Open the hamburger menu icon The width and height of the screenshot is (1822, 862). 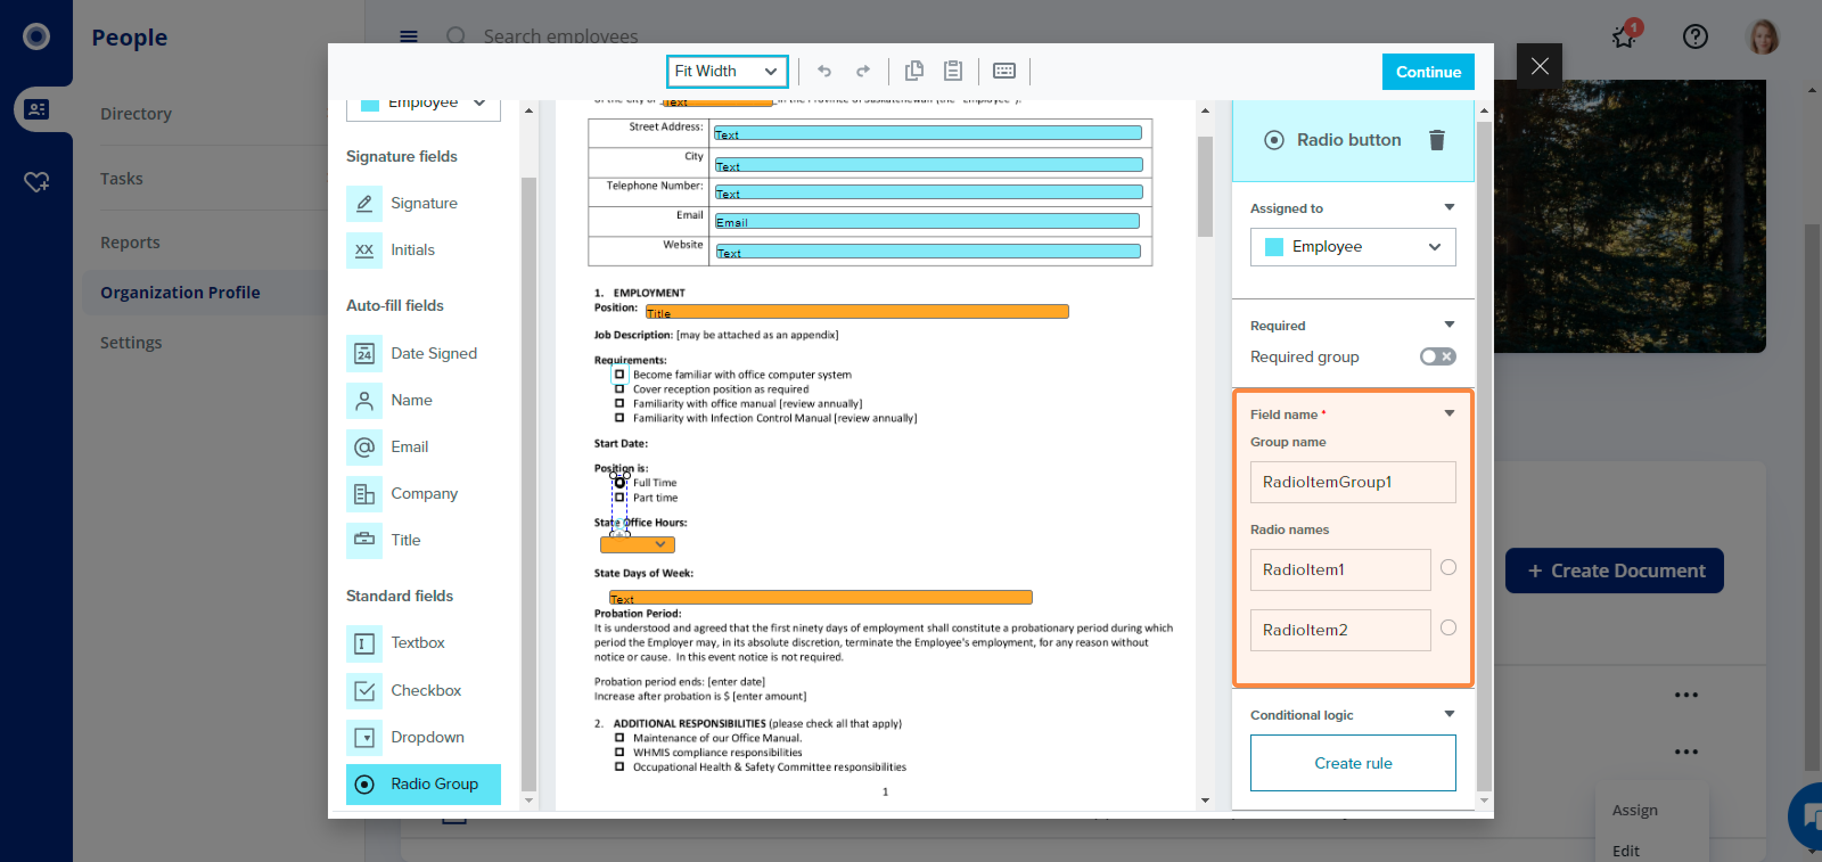click(x=408, y=36)
